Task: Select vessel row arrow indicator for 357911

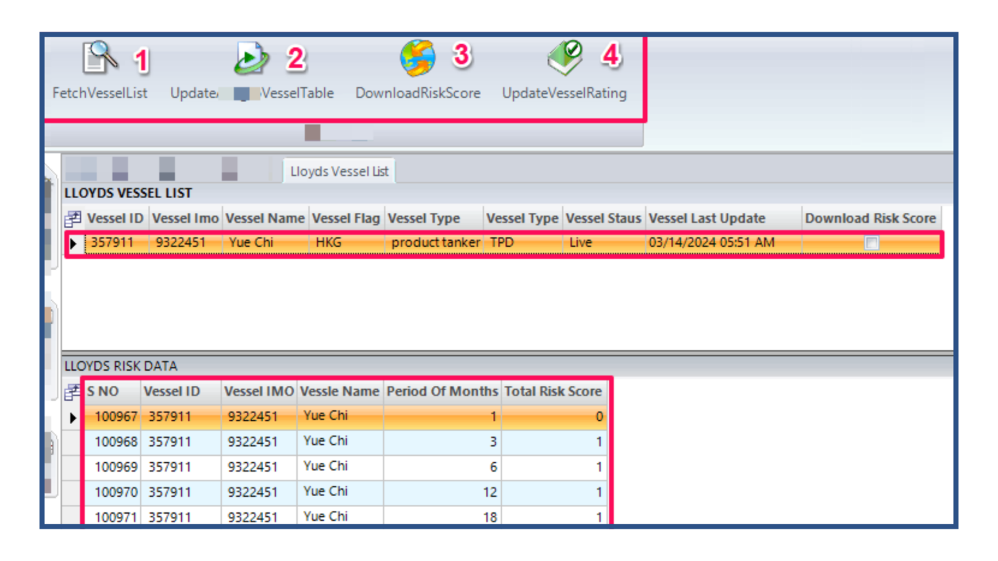Action: click(x=73, y=243)
